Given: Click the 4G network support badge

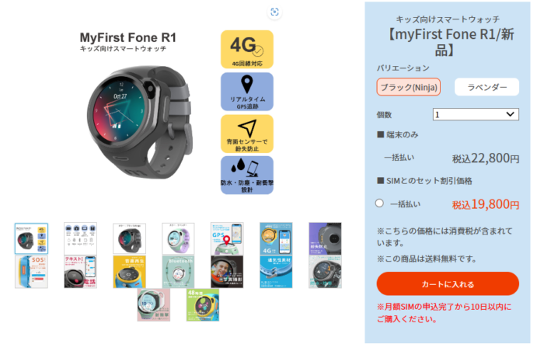Looking at the screenshot, I should (247, 49).
